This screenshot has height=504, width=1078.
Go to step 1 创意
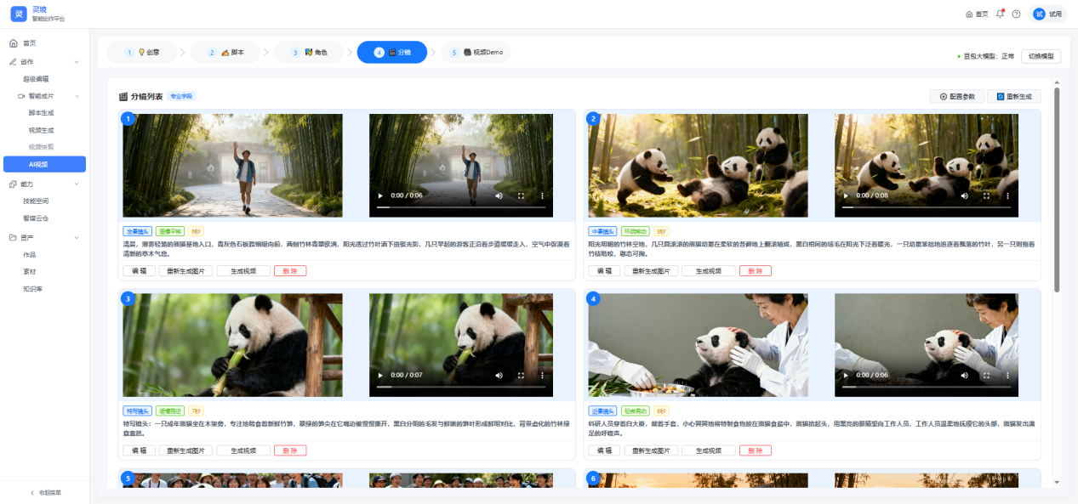tap(141, 52)
